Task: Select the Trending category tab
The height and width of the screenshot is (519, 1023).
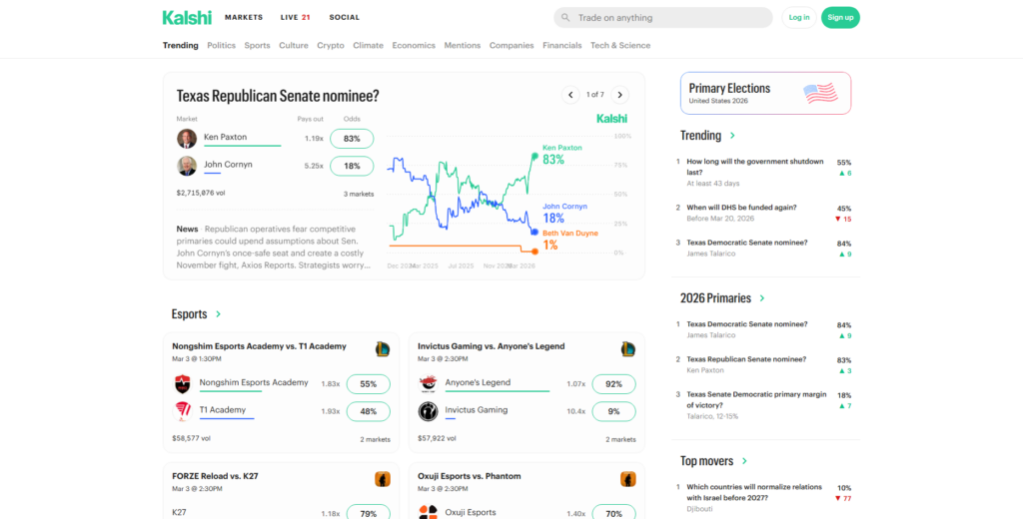Action: (x=181, y=46)
